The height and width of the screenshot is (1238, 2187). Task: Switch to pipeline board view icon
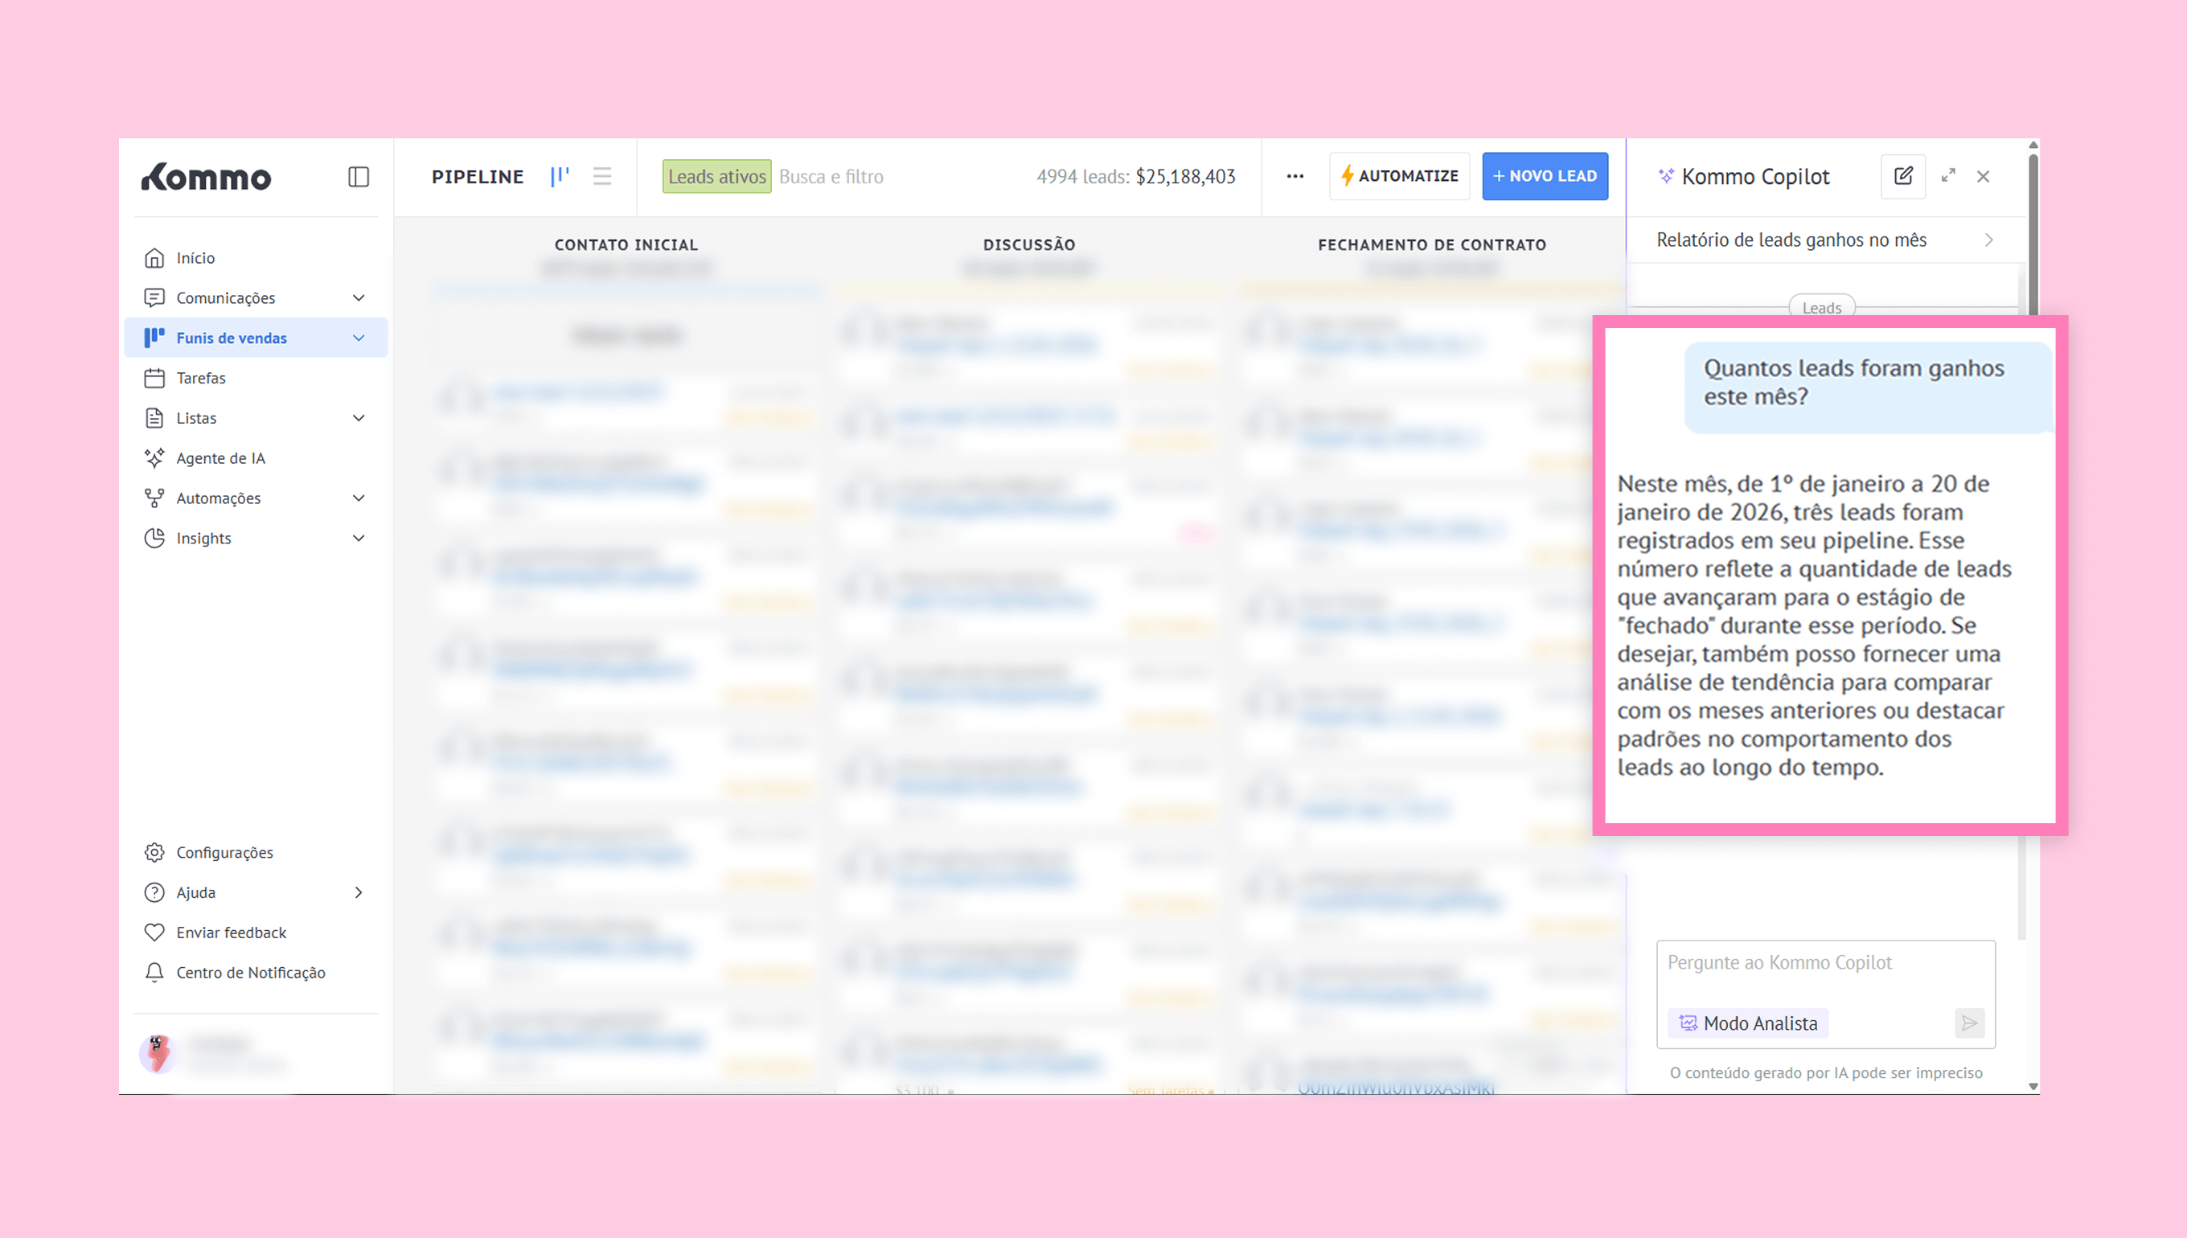(x=560, y=177)
